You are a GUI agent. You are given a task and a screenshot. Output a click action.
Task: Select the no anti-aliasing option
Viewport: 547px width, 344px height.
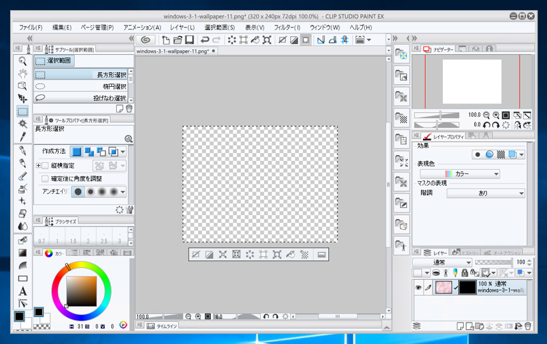pos(78,192)
